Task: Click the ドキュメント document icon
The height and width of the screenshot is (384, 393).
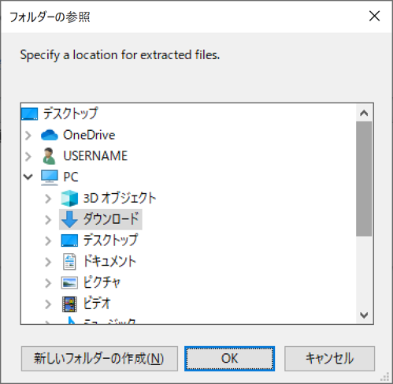Action: click(x=69, y=262)
